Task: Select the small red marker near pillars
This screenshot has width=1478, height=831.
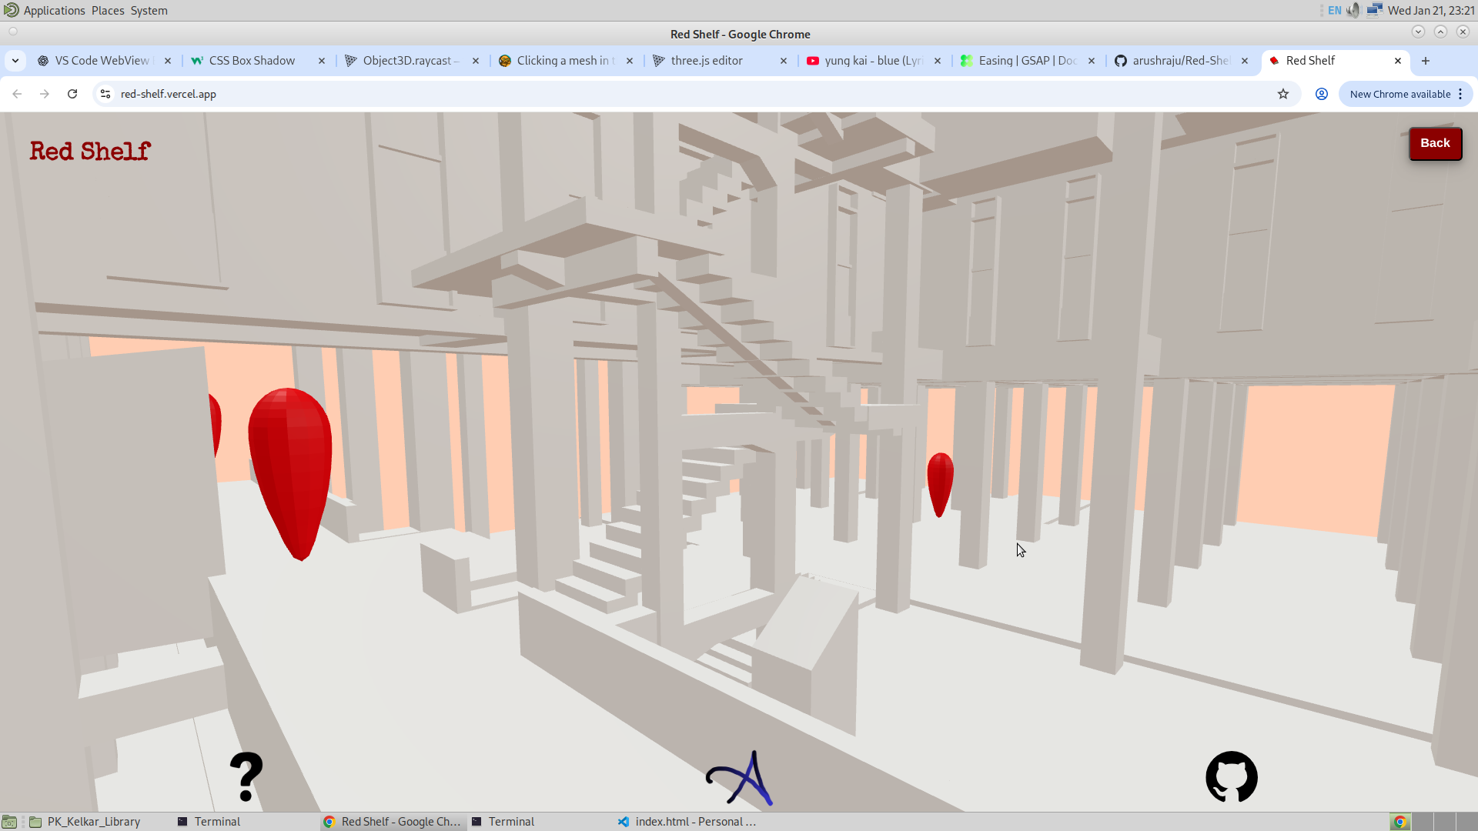Action: pyautogui.click(x=940, y=483)
